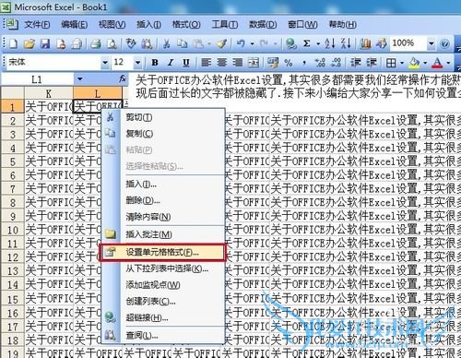461x358 pixels.
Task: Toggle Bold formatting
Action: (155, 63)
